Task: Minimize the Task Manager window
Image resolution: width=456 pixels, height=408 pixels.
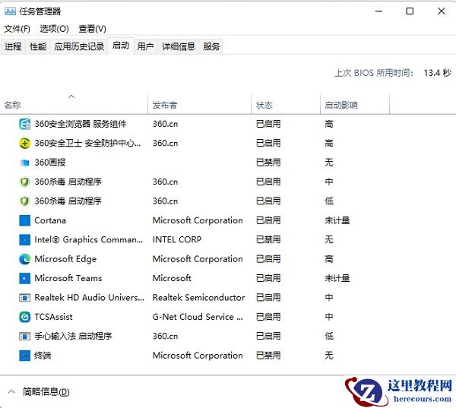Action: tap(378, 11)
